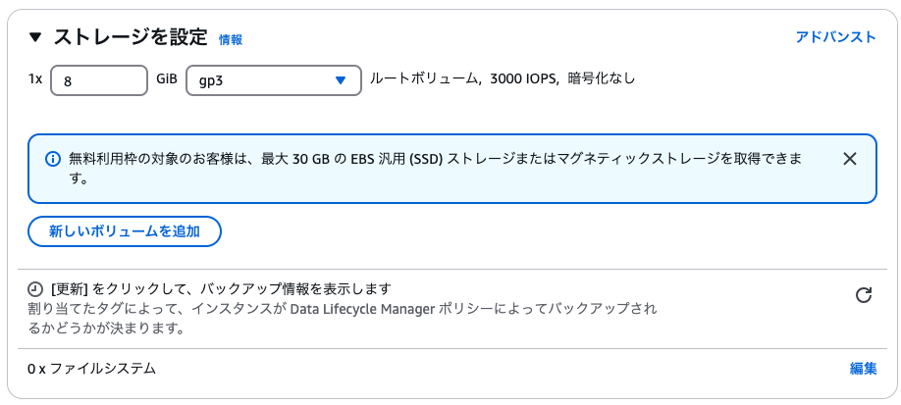Click the clock icon beside [更新] text

point(35,288)
